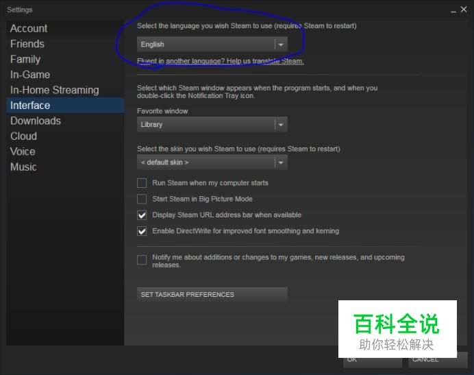Open the English language dropdown
Screen dimensions: 474x375
(x=212, y=45)
